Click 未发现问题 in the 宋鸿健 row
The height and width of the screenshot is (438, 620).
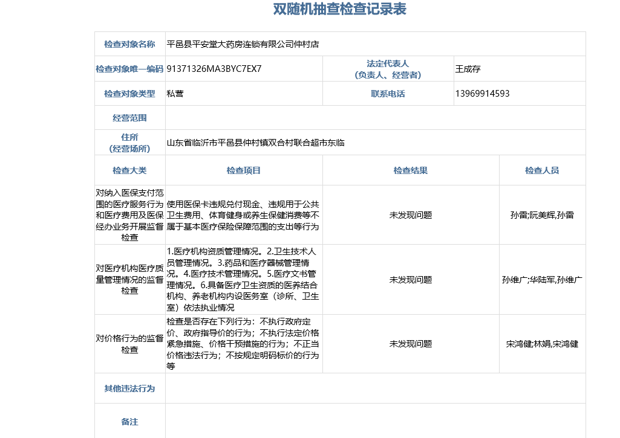click(411, 344)
